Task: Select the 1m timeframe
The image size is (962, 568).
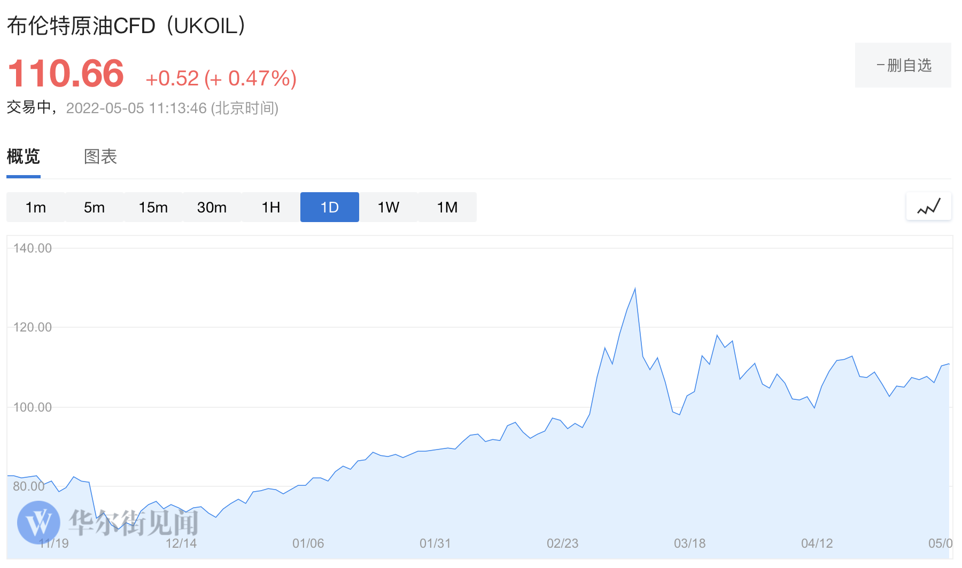Action: 36,207
